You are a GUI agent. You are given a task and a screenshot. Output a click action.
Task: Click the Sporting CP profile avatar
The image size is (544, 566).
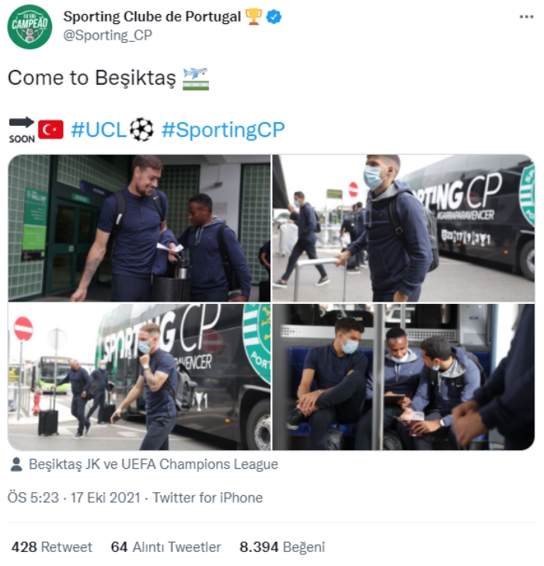click(x=30, y=26)
